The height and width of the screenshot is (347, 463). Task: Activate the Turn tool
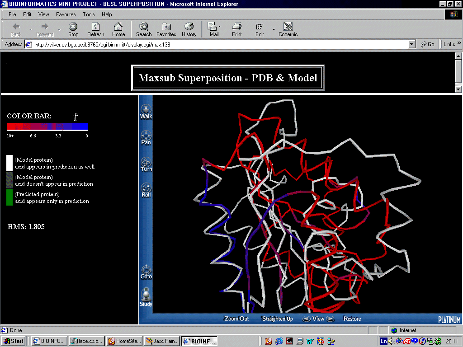[146, 164]
